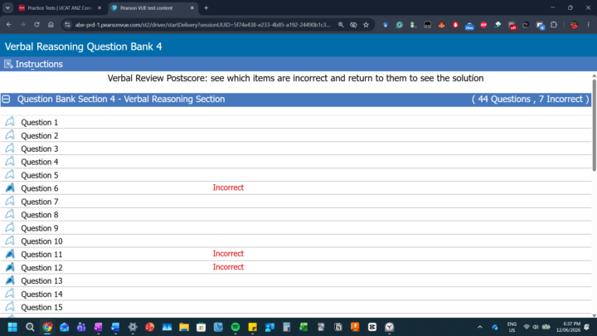Open the Instructions icon
This screenshot has height=336, width=597.
tap(8, 64)
